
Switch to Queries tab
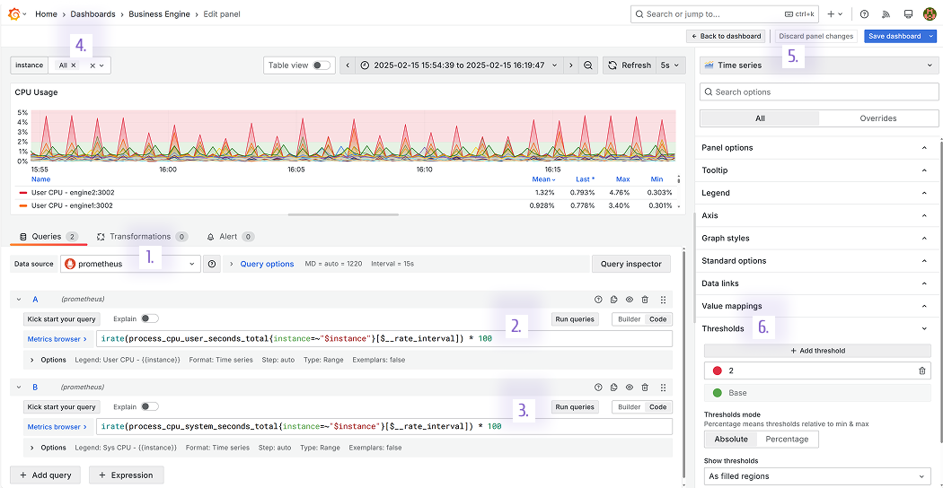(x=48, y=237)
